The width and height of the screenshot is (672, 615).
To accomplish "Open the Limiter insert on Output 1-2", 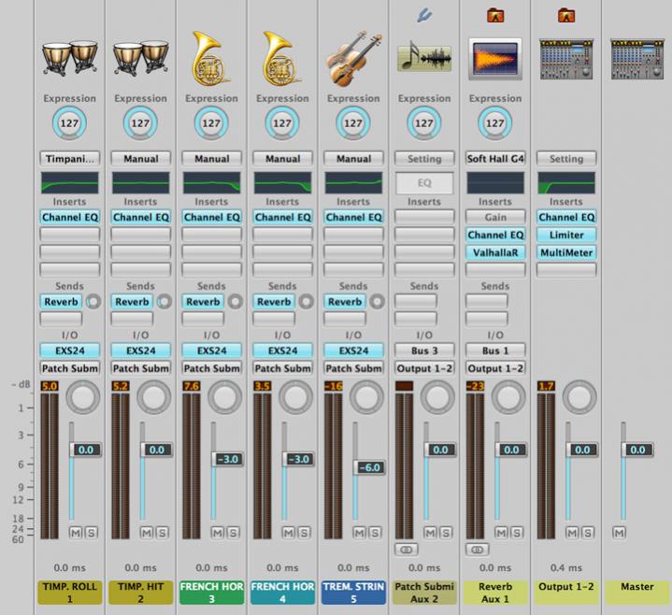I will click(x=566, y=235).
